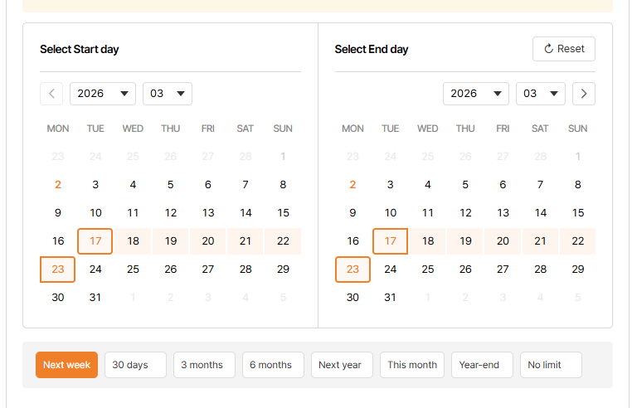This screenshot has width=632, height=408.
Task: Choose the 3 months preset
Action: click(204, 365)
